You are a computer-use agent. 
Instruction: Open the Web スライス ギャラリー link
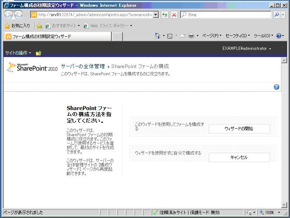pyautogui.click(x=108, y=26)
